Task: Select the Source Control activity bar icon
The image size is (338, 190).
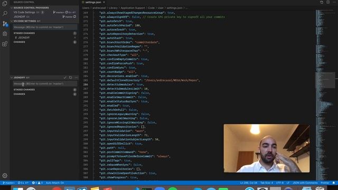Action: point(5,23)
